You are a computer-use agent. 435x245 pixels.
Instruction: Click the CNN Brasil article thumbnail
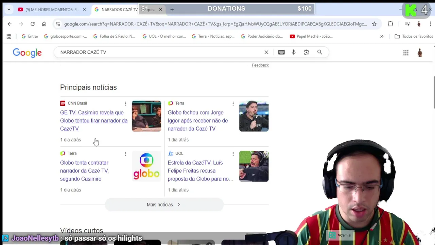click(146, 116)
